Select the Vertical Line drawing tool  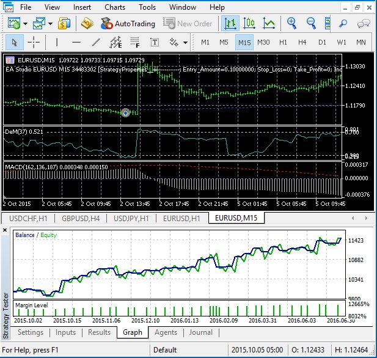coord(57,42)
